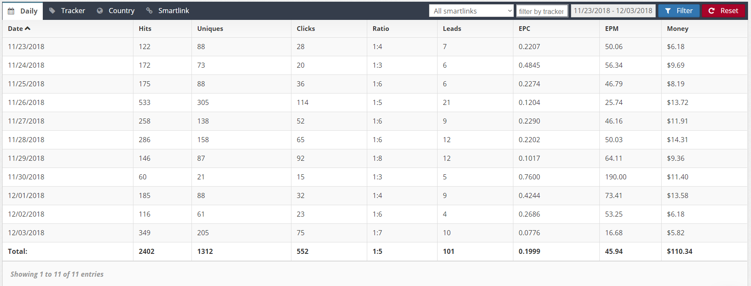Sort table by Hits column header
Image resolution: width=751 pixels, height=286 pixels.
(145, 29)
